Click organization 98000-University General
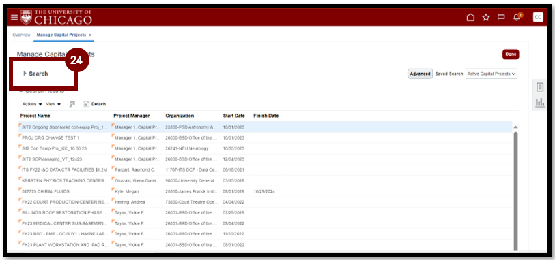This screenshot has width=555, height=260. (x=189, y=180)
